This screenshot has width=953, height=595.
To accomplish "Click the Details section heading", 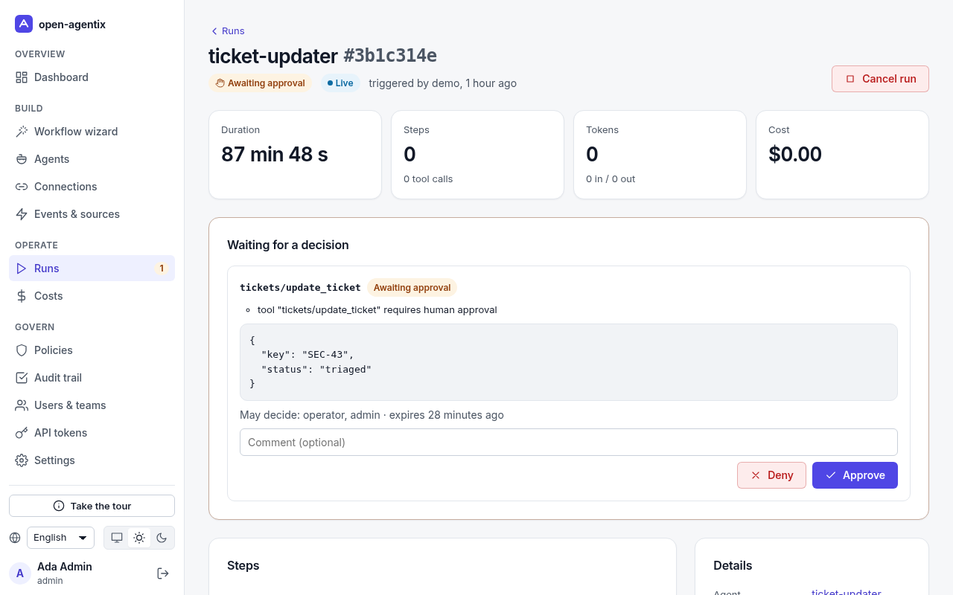I will tap(733, 565).
